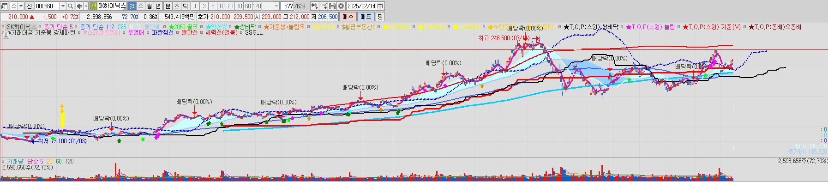This screenshot has width=828, height=182.
Task: Select 종가 단순 112 legend item
Action: [97, 27]
